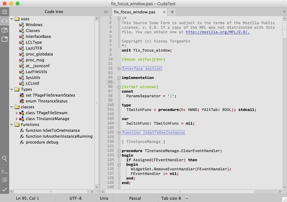Add a new tab with plus button
The image size is (287, 202).
coord(172,12)
